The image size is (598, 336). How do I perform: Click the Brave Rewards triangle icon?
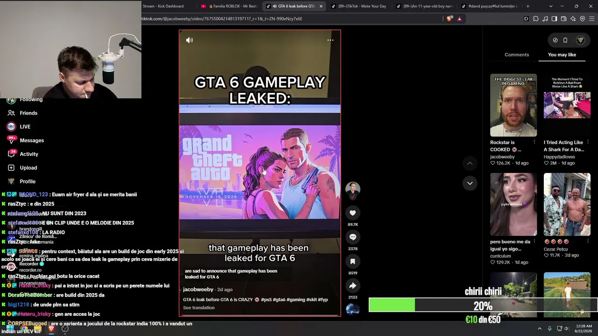point(459,19)
